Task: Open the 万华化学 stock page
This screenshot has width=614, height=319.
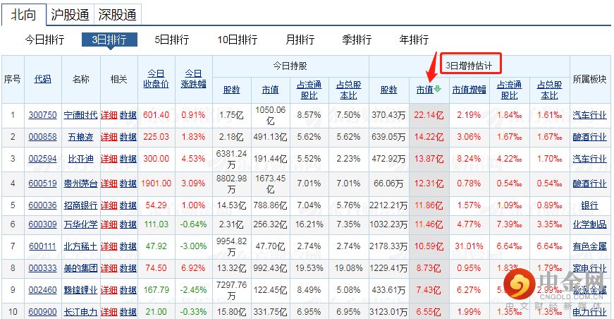Action: click(80, 224)
